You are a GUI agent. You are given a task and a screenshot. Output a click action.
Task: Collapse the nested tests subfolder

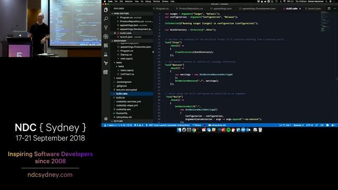coord(121,66)
